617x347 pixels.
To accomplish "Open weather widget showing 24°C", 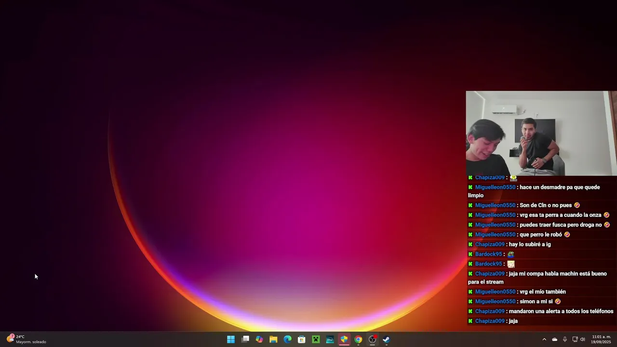I will click(x=27, y=339).
